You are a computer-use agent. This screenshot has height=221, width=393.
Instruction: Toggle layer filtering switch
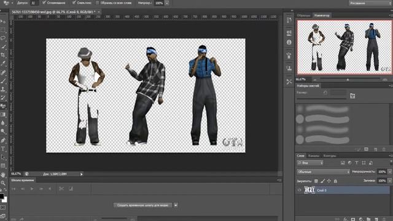(391, 163)
